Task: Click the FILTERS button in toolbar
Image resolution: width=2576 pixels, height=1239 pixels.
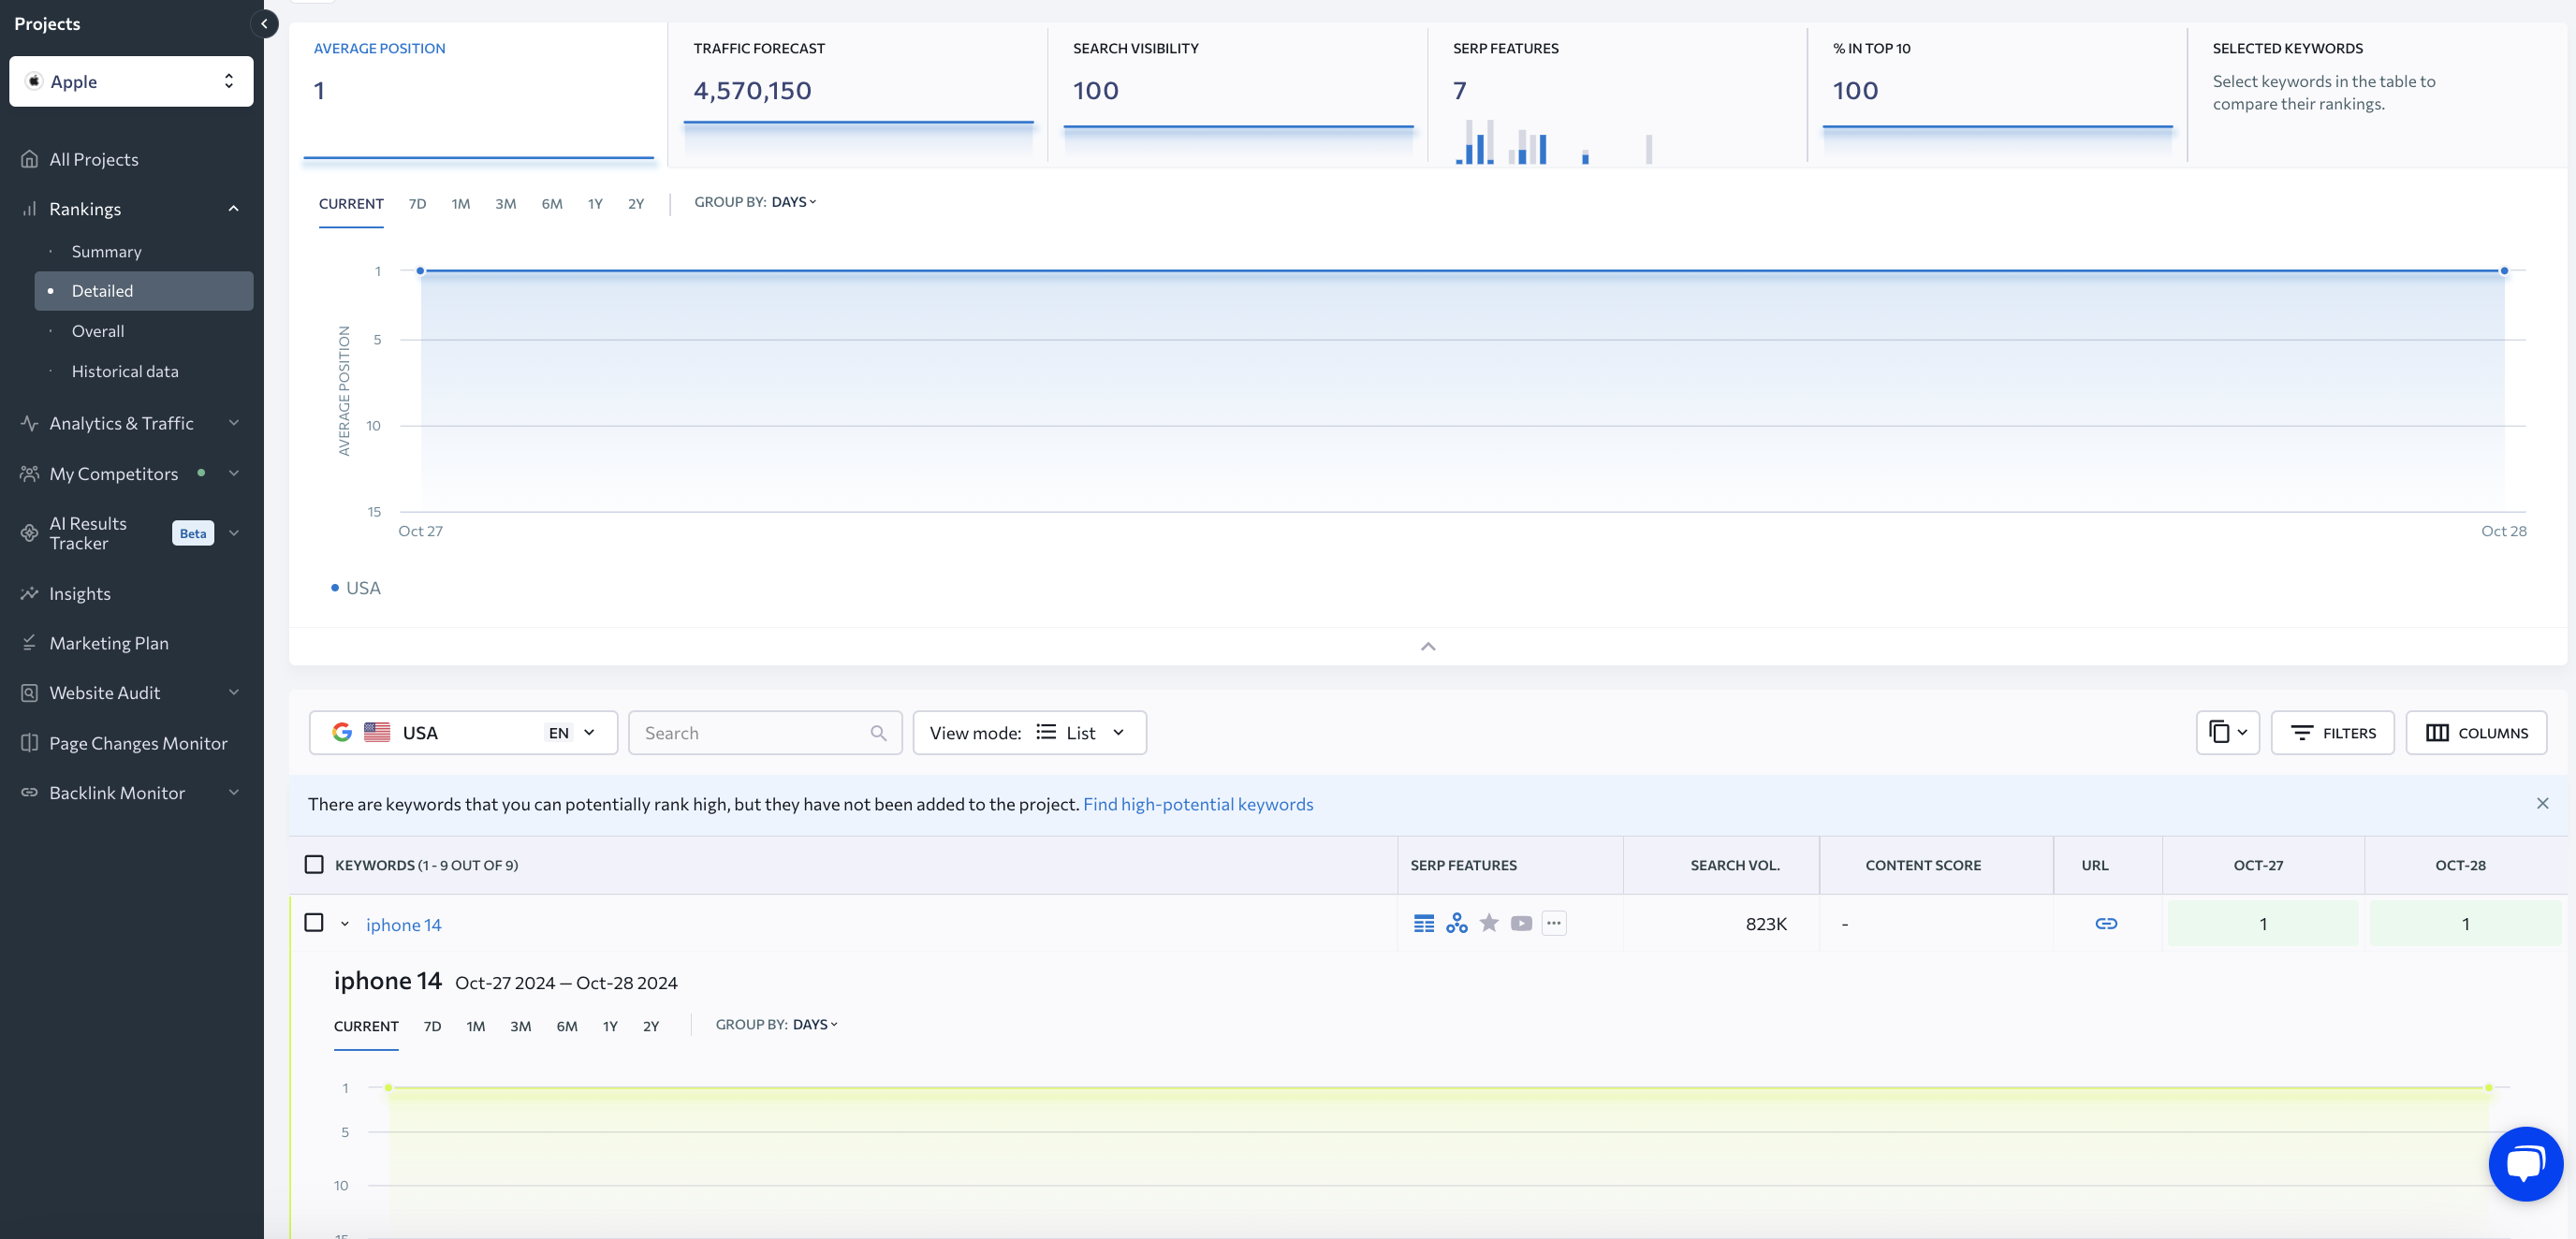Action: click(2333, 733)
